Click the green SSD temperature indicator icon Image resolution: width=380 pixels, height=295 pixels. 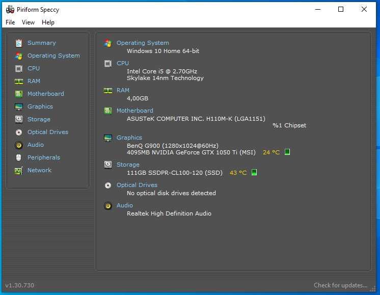(254, 172)
